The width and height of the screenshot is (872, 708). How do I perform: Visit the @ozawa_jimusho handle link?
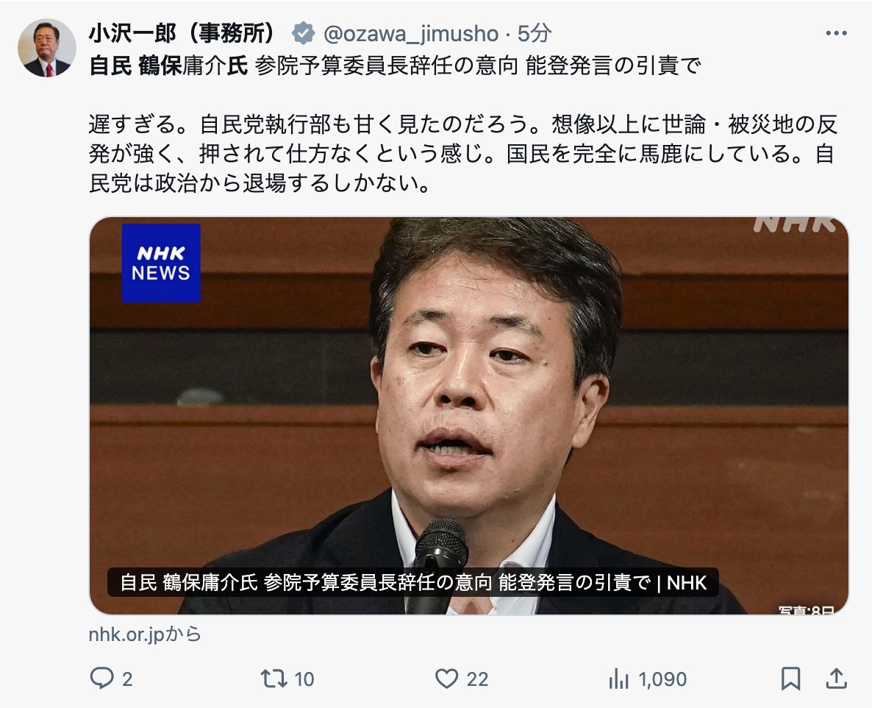(x=410, y=34)
